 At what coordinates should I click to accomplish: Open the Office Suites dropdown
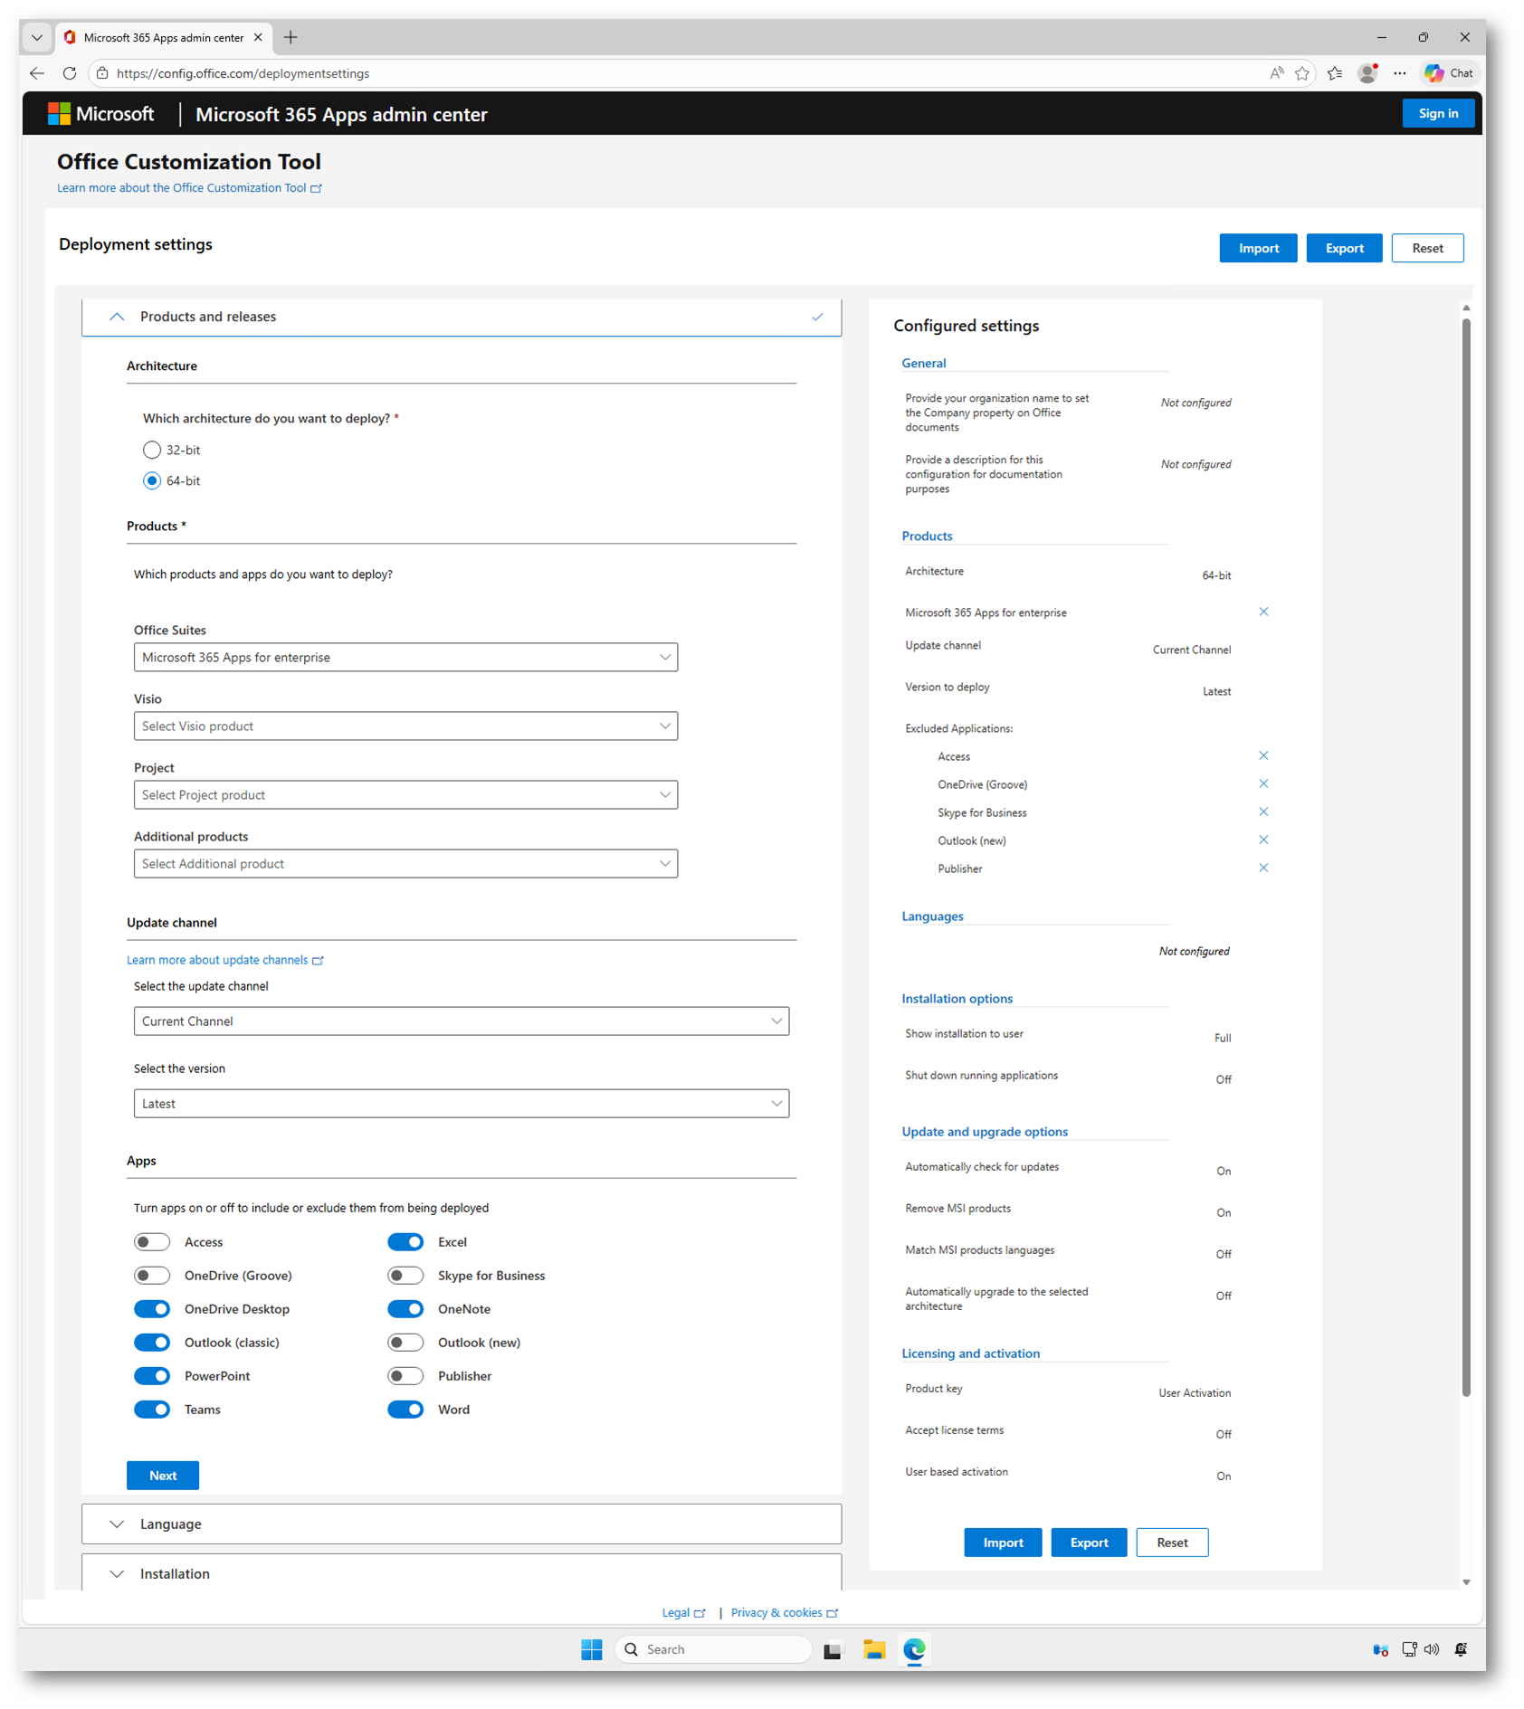(x=405, y=657)
